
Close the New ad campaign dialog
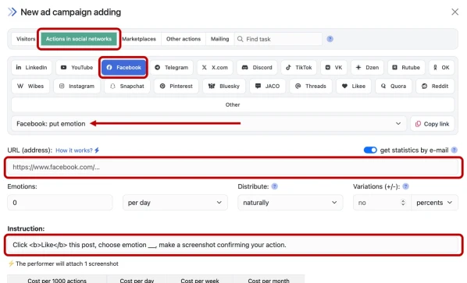pos(455,12)
